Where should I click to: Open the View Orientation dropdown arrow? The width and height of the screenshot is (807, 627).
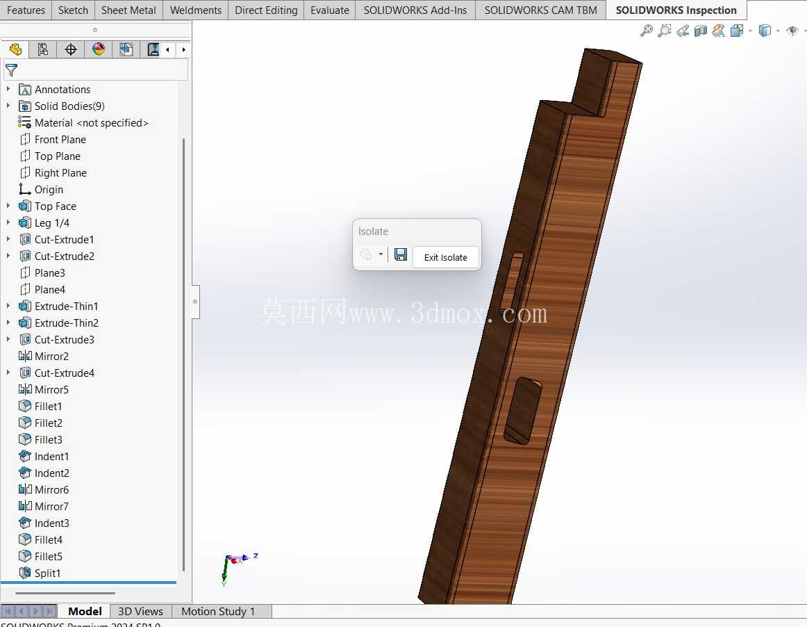[750, 31]
